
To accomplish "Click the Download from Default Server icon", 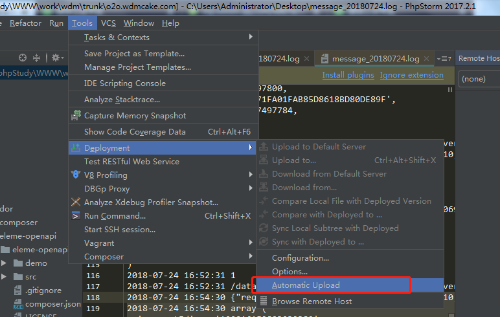I will [x=264, y=173].
